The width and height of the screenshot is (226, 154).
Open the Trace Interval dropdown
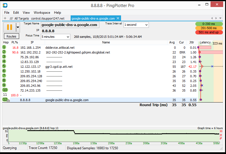(x=136, y=25)
